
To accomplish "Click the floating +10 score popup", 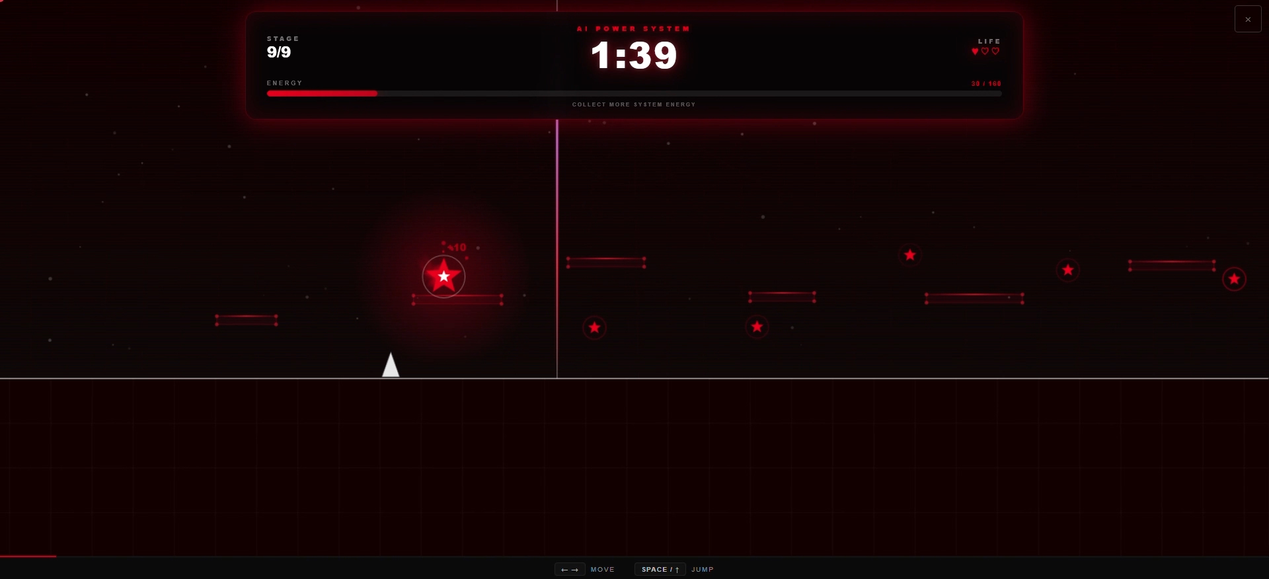I will [457, 247].
